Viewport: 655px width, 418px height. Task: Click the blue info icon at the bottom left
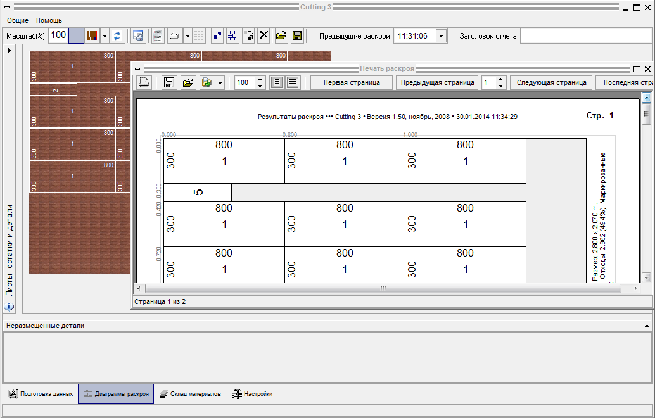click(10, 307)
